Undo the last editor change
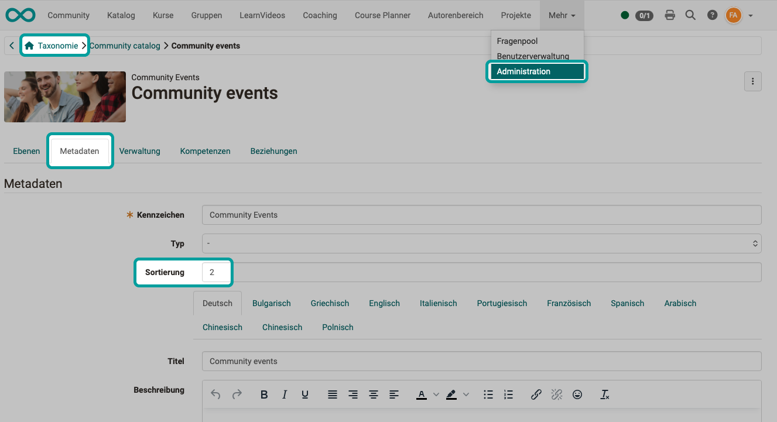The height and width of the screenshot is (422, 777). 215,394
